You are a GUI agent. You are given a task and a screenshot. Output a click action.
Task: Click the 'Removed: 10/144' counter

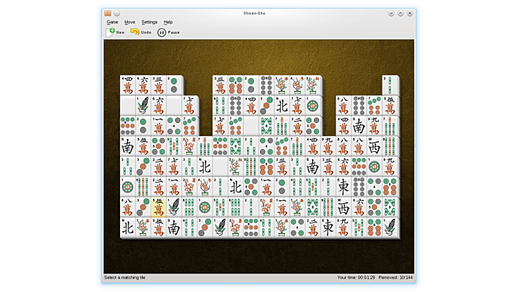(395, 278)
